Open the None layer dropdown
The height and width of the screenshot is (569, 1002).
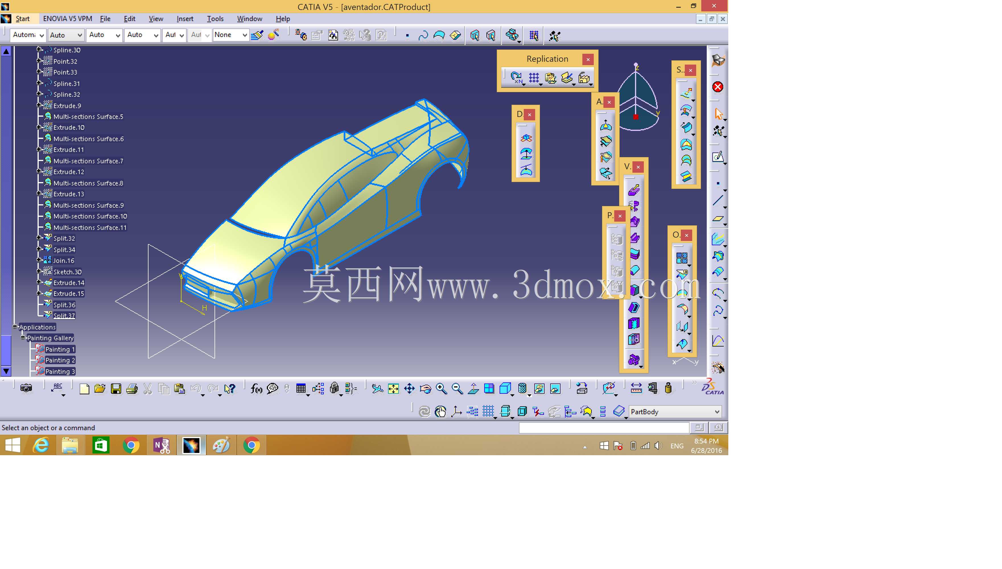(230, 35)
